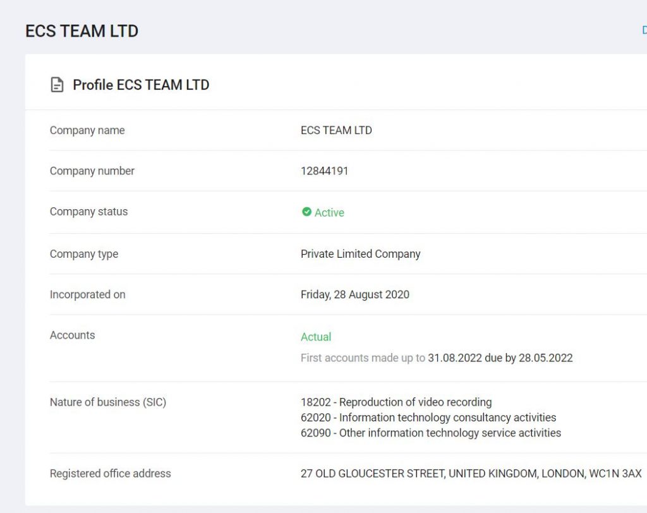The image size is (647, 513).
Task: Click the Incorporated on label
Action: click(x=87, y=294)
